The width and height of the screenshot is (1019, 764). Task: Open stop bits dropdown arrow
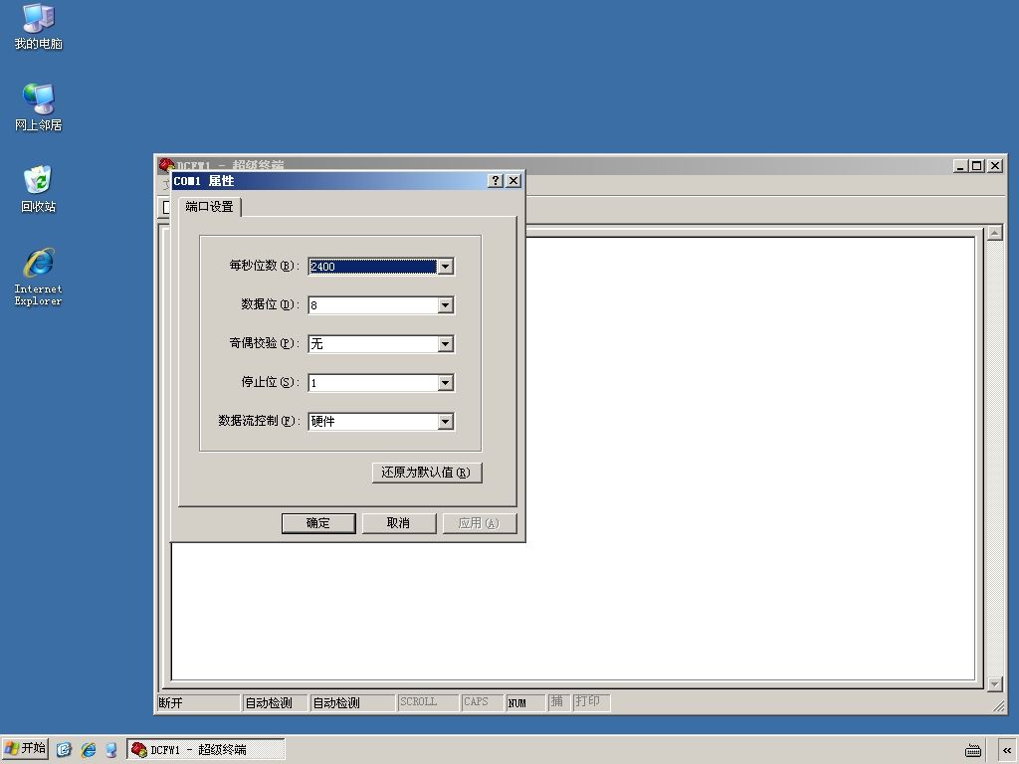click(x=445, y=383)
